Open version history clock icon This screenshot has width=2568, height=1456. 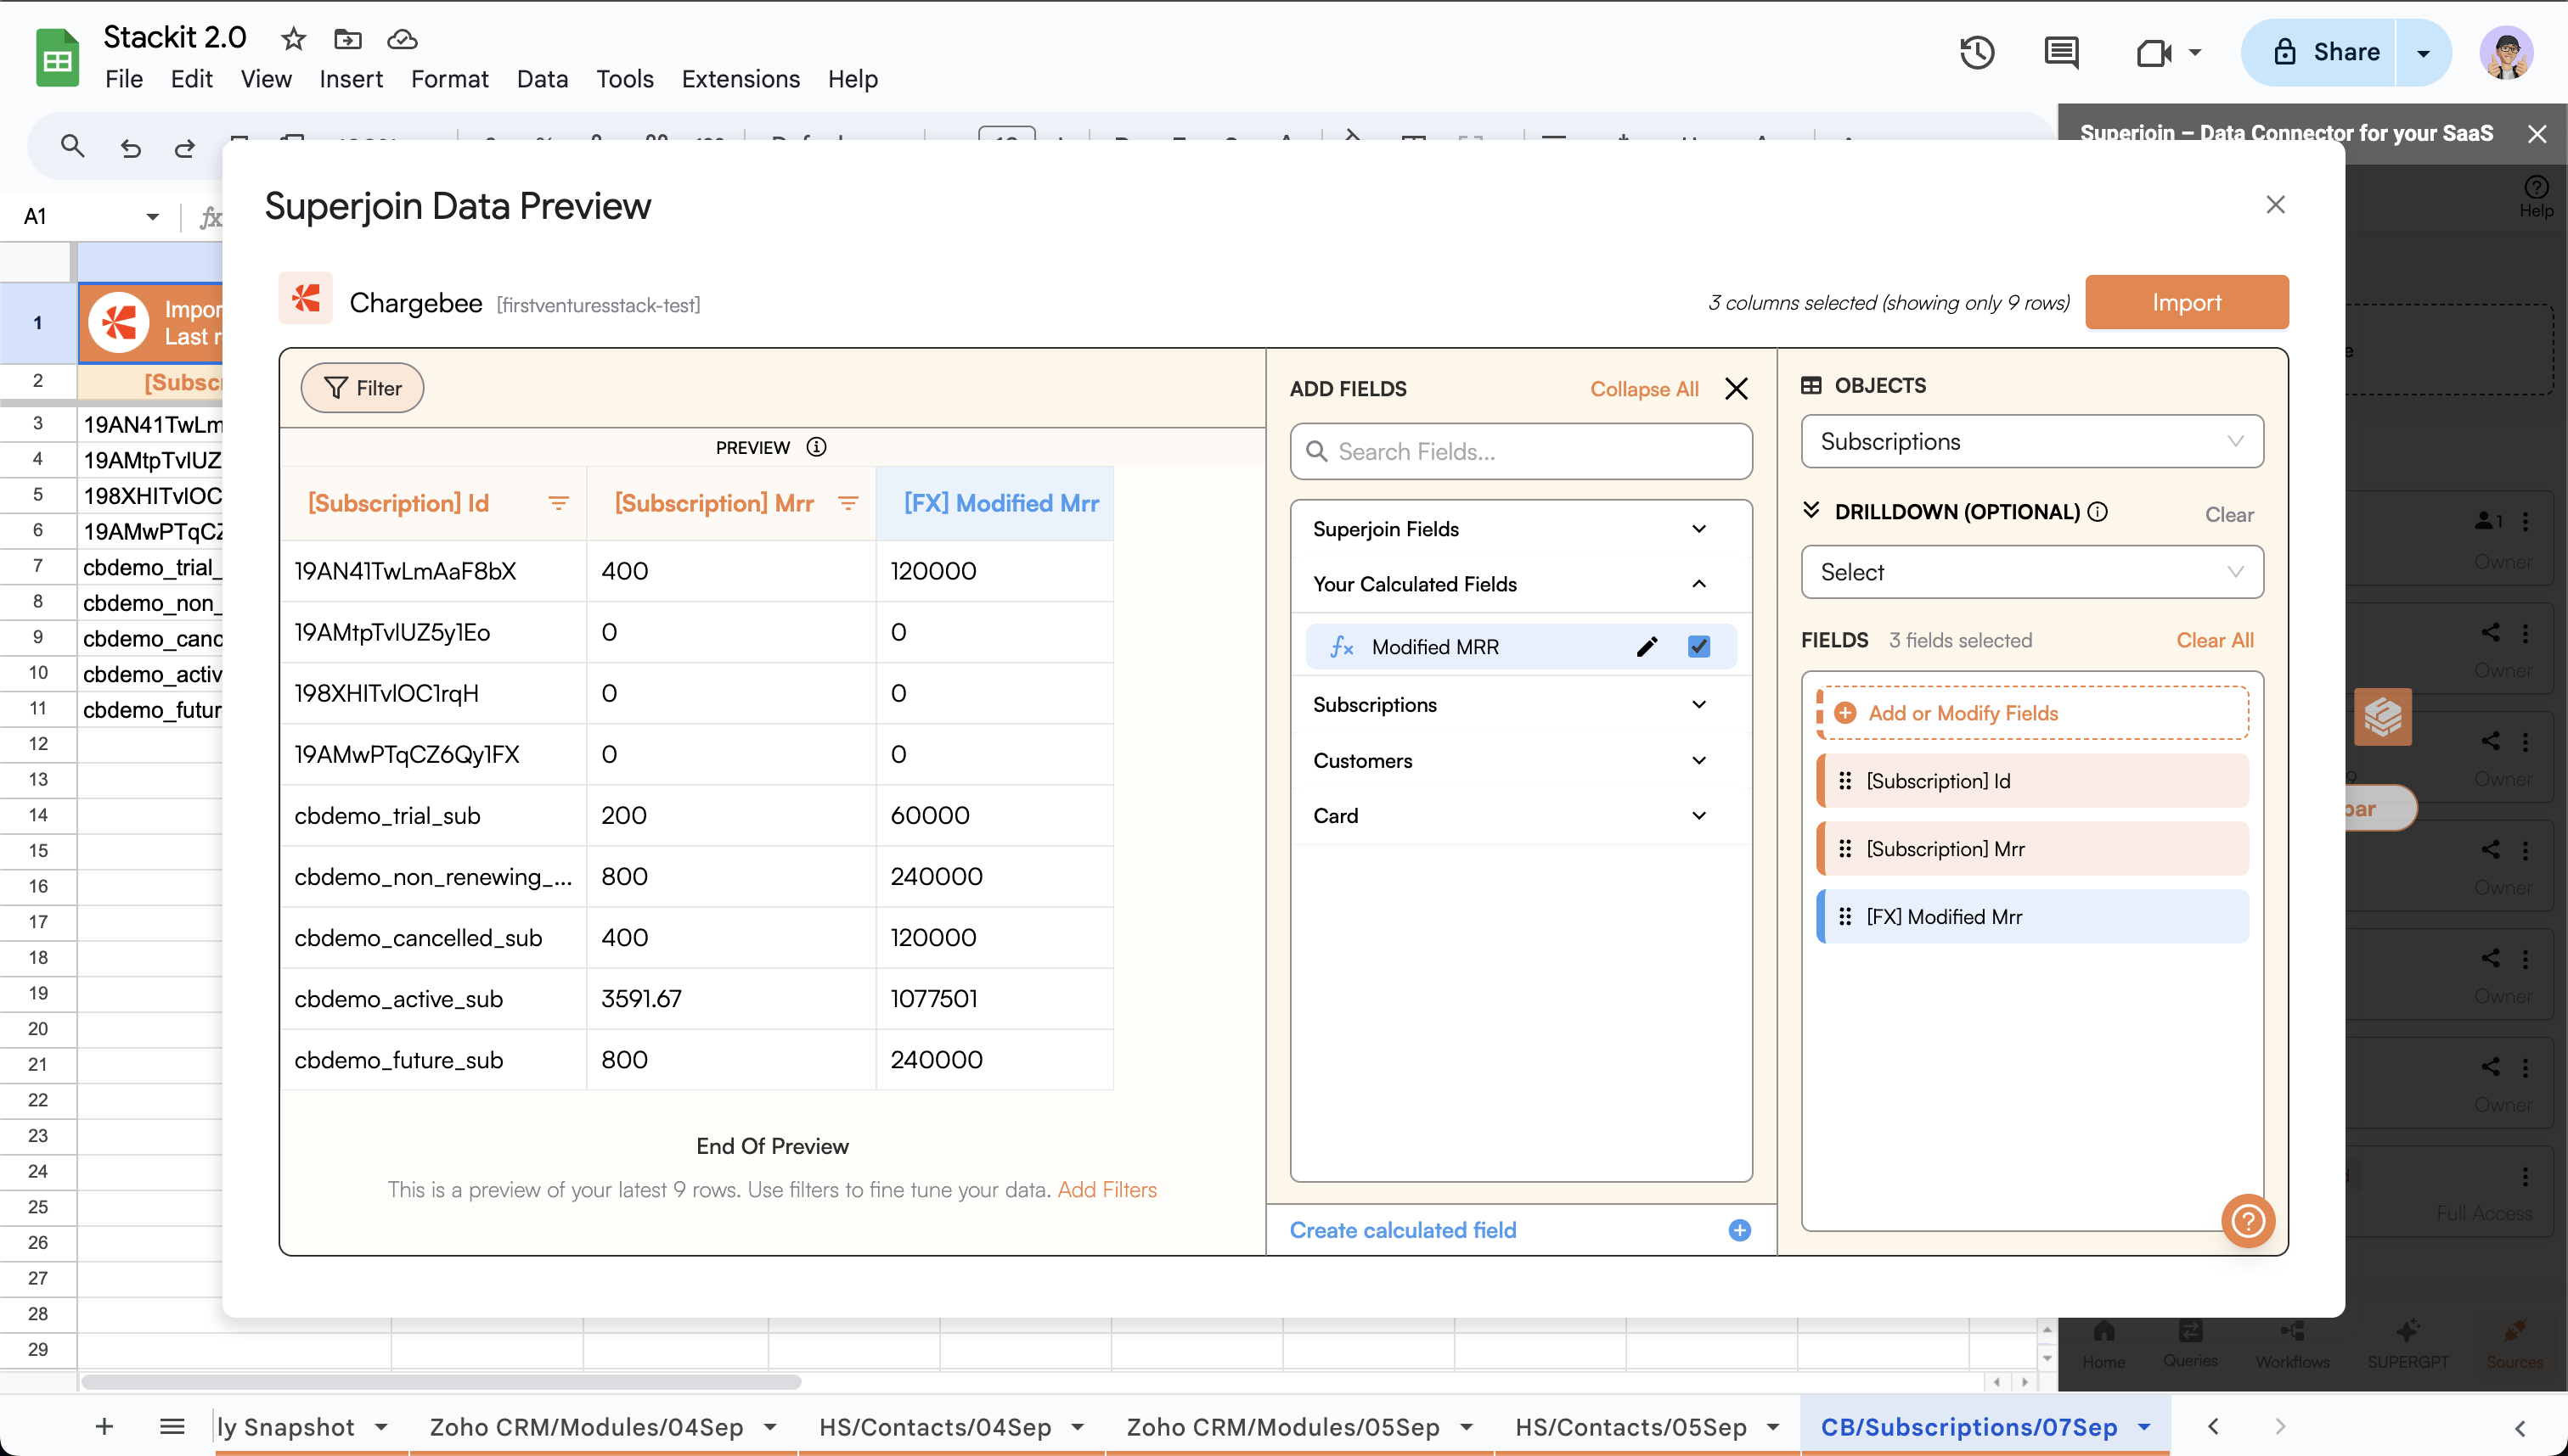pos(1977,52)
